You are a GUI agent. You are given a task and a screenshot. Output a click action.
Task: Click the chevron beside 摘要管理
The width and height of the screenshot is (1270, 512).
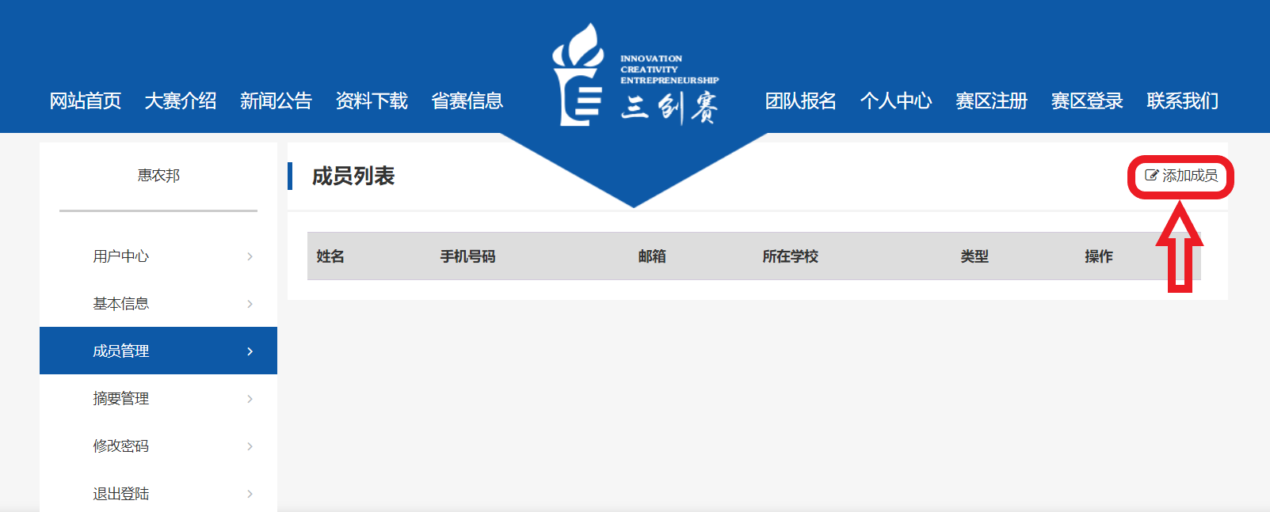pos(250,399)
